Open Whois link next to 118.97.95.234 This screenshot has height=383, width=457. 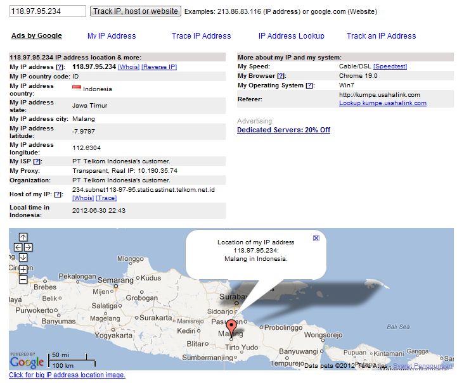(129, 67)
